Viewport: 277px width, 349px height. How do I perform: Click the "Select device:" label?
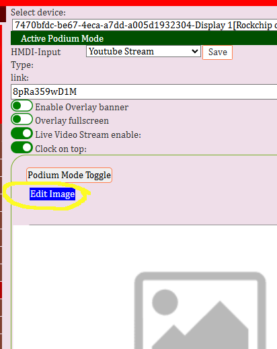point(38,12)
